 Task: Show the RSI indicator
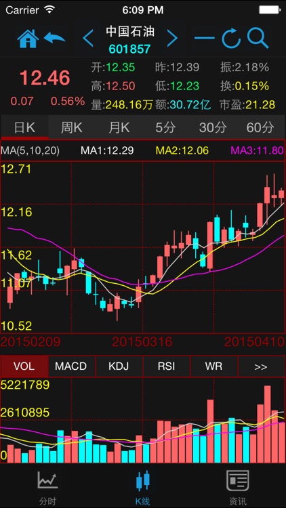(166, 366)
